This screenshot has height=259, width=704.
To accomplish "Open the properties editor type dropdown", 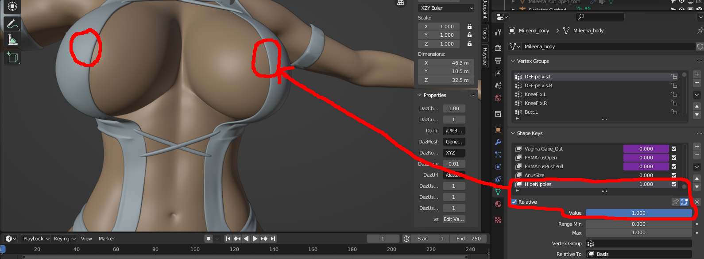I will 502,17.
